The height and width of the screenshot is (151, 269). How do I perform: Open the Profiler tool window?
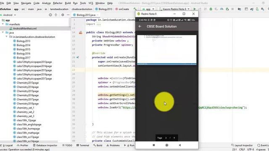(x=22, y=146)
